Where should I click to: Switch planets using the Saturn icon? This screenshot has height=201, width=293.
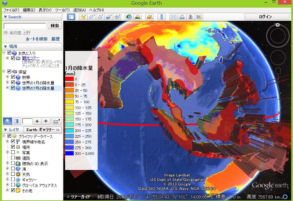tap(150, 17)
